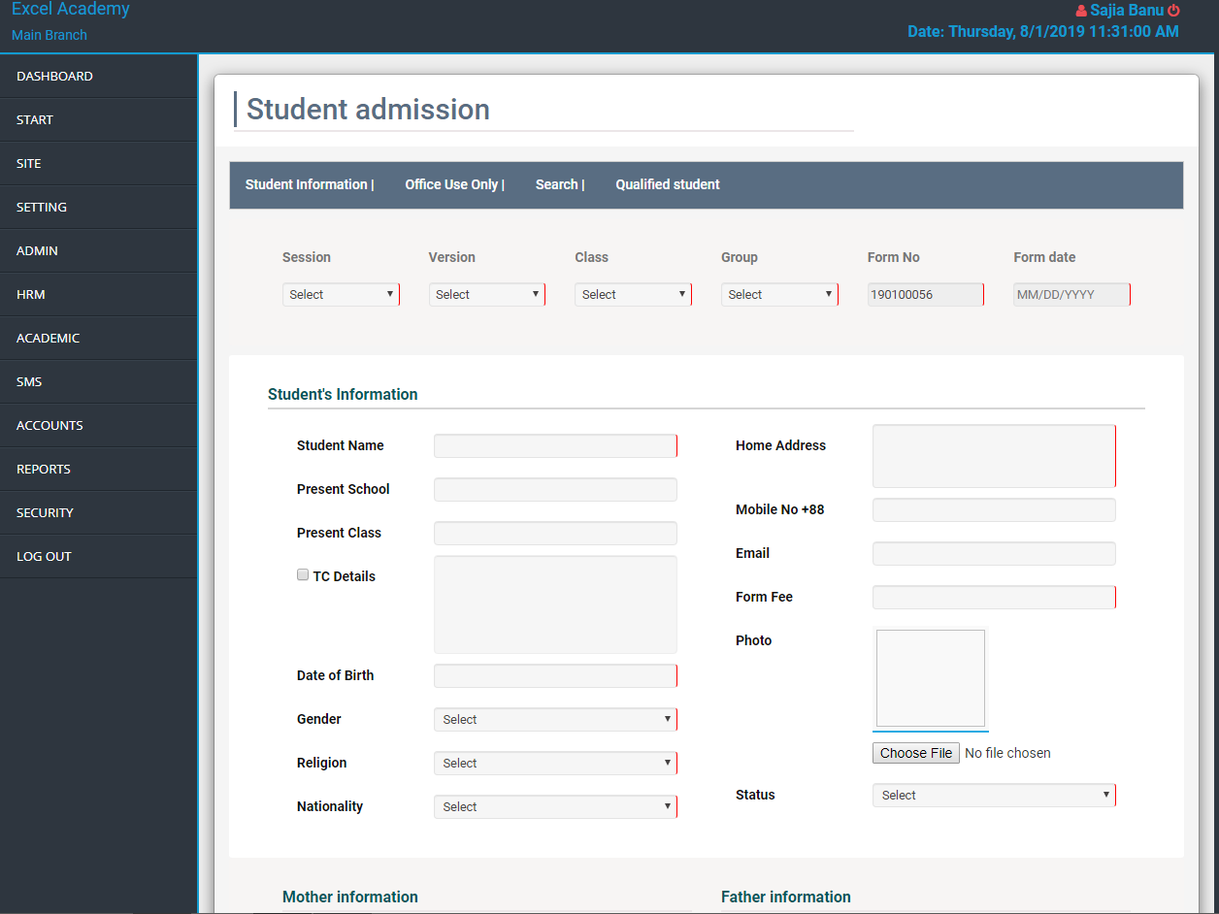This screenshot has height=914, width=1219.
Task: Open the Academic sidebar menu
Action: tap(49, 338)
